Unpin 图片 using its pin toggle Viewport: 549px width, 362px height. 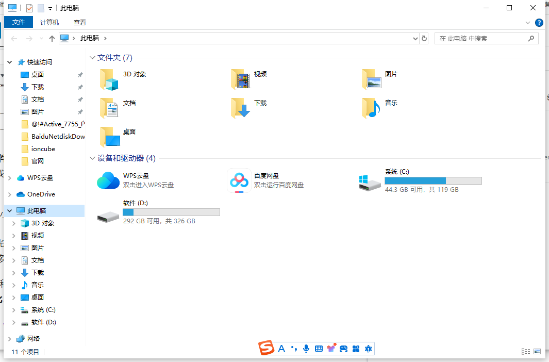pos(80,111)
